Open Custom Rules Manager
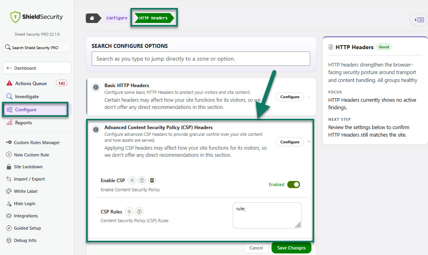 (x=37, y=143)
